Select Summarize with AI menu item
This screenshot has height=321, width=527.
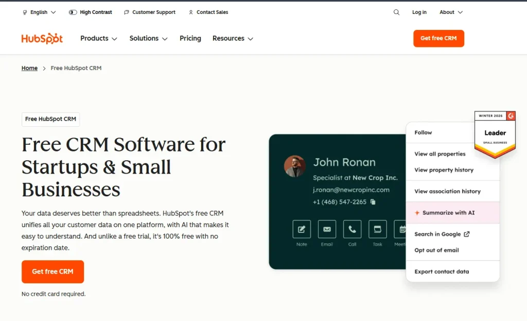pos(448,213)
